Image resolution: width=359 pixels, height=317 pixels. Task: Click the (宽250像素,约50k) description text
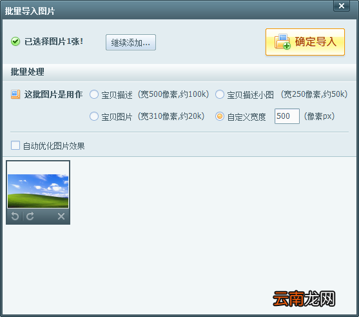tap(314, 94)
